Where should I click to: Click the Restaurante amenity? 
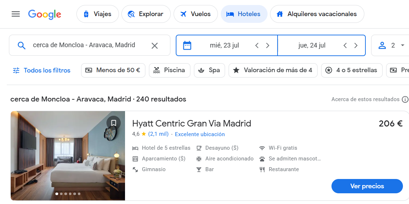[x=279, y=170]
